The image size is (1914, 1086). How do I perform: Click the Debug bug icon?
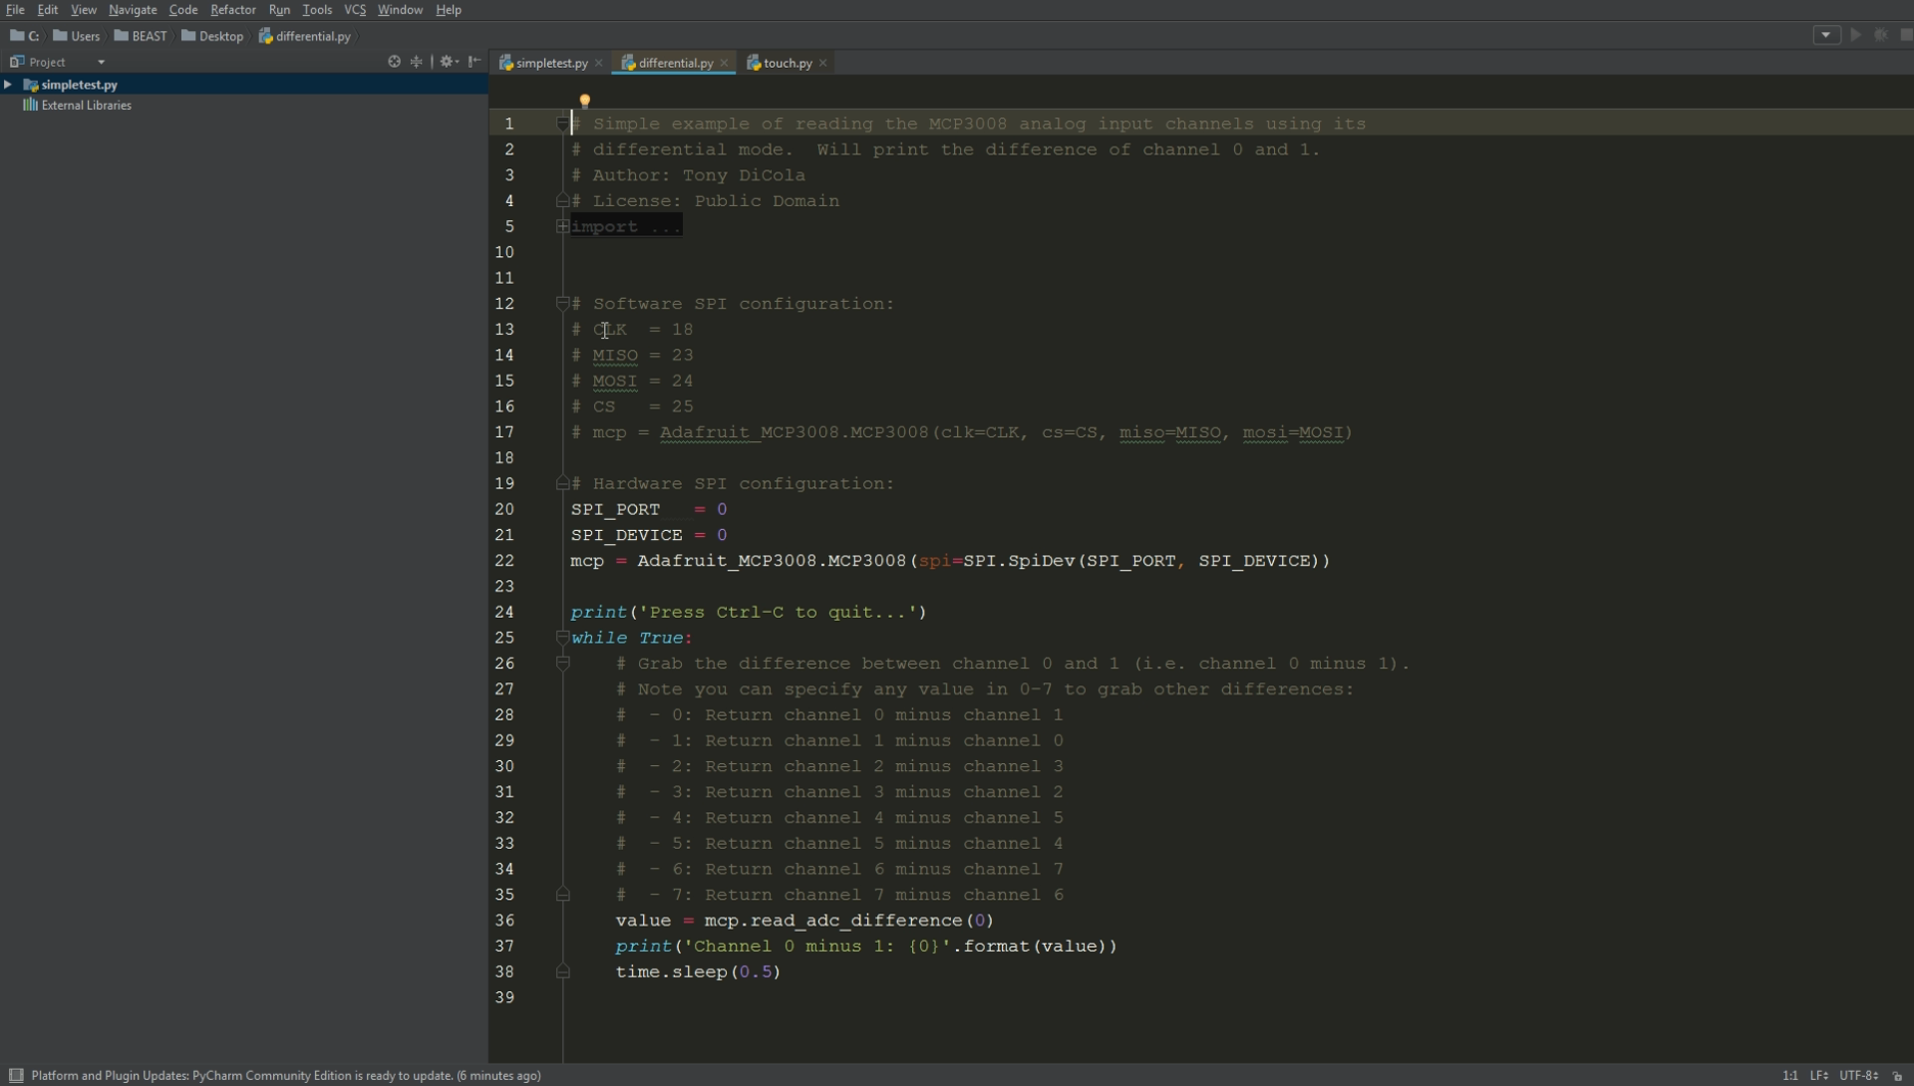click(x=1881, y=35)
